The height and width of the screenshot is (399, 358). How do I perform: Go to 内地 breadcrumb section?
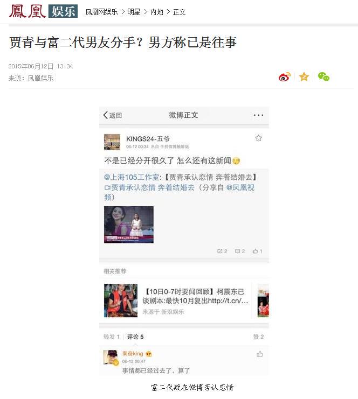(157, 12)
